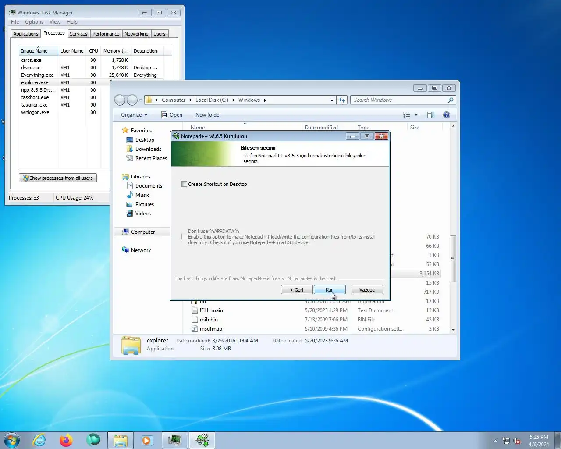Change view icon in Explorer toolbar
This screenshot has width=561, height=449.
click(x=407, y=115)
